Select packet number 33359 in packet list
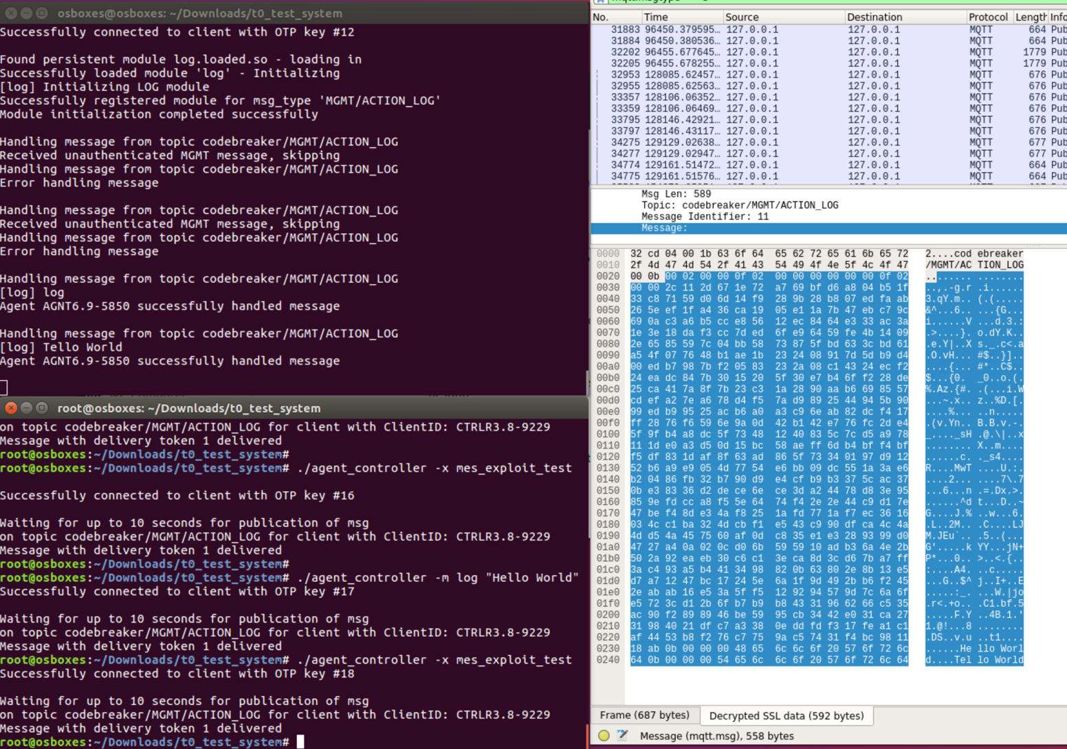This screenshot has width=1067, height=749. [x=829, y=109]
